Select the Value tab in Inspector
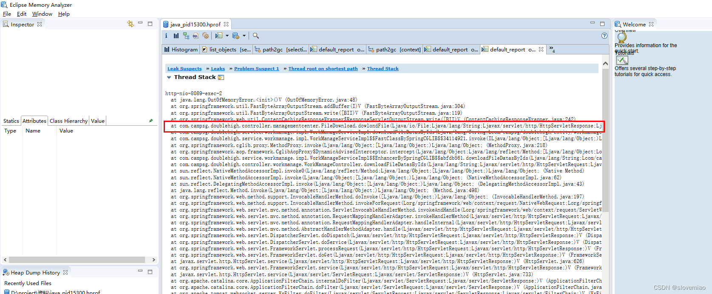 tap(98, 121)
